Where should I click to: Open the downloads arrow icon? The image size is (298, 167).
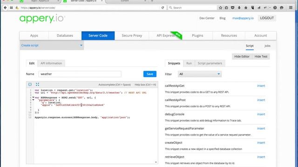point(239,8)
